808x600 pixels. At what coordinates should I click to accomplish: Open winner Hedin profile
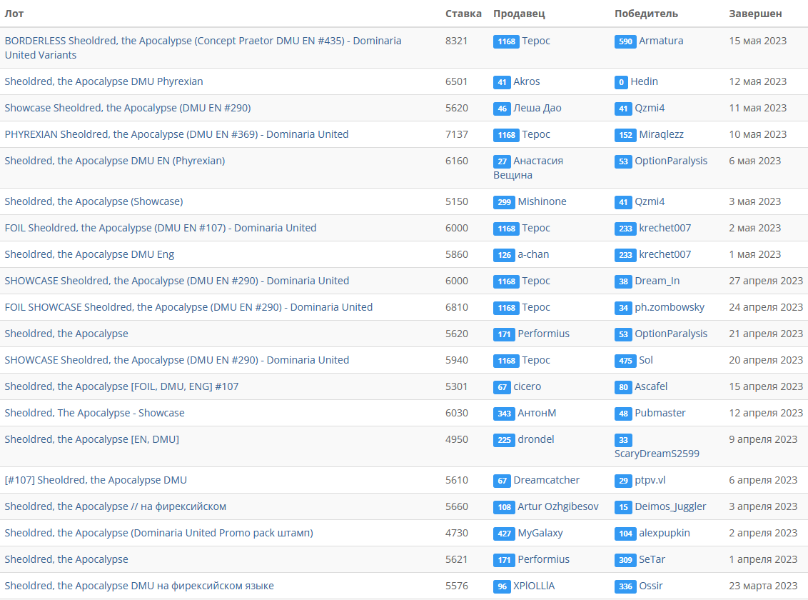644,81
